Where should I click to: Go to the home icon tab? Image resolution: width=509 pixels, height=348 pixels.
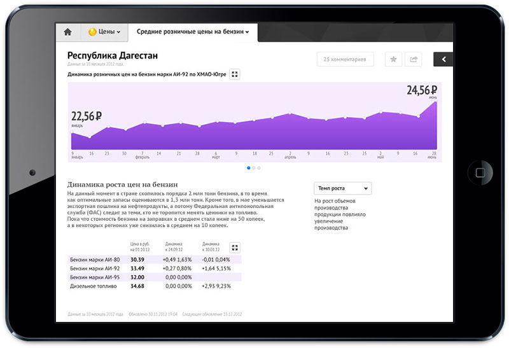tap(68, 32)
